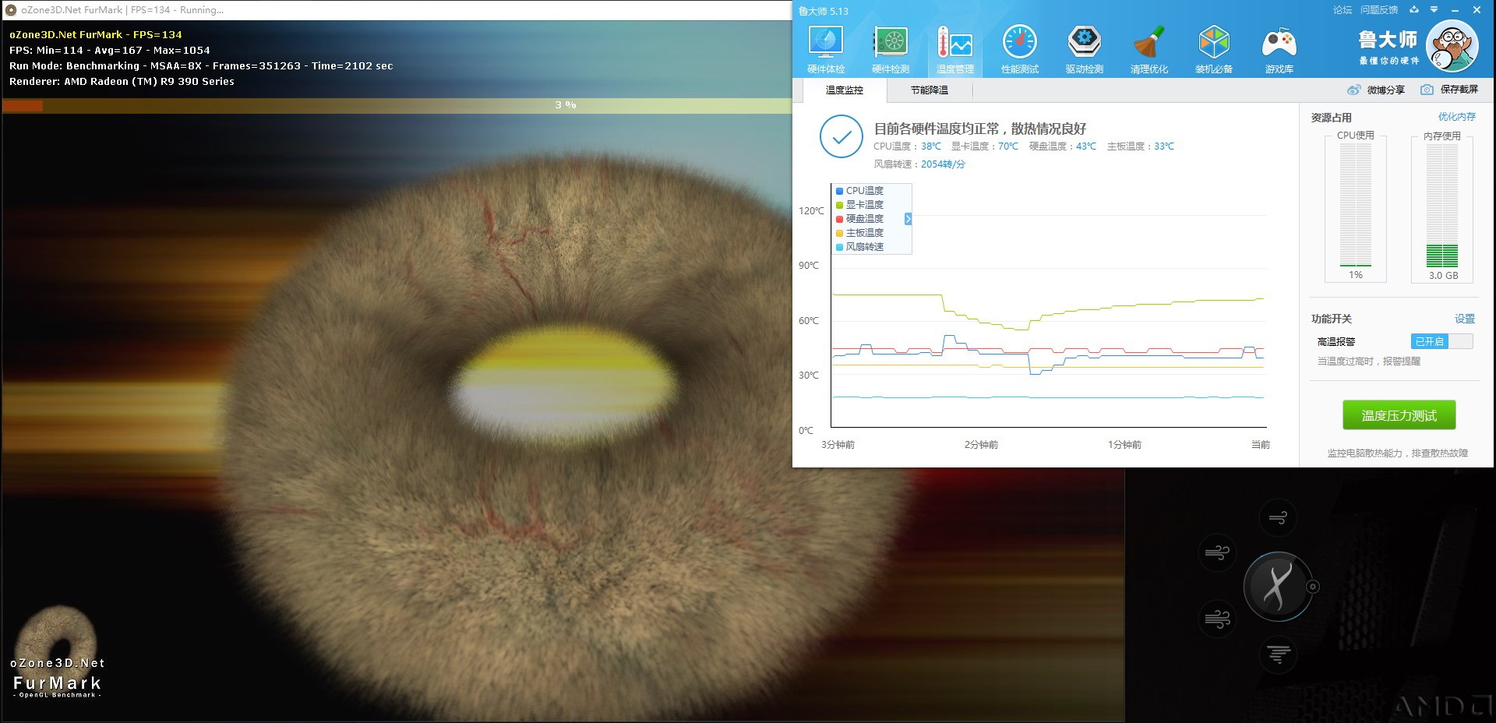Click the FurMark FPS Min Avg Max line
The image size is (1496, 723).
110,51
